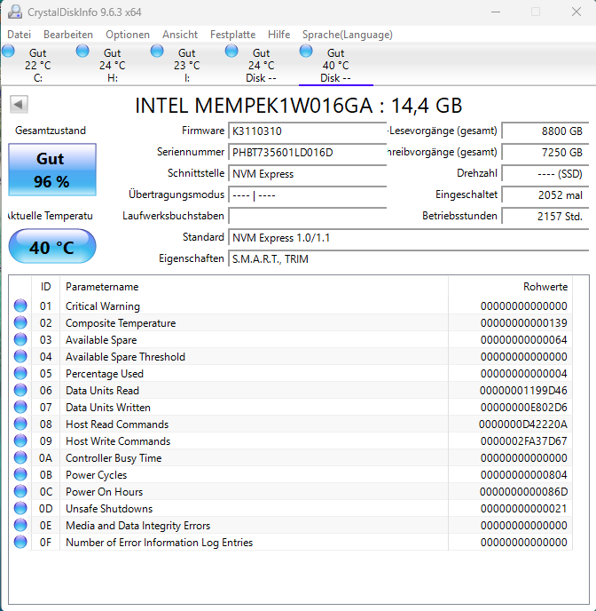
Task: Click the Firmware field K3110310
Action: pos(308,131)
